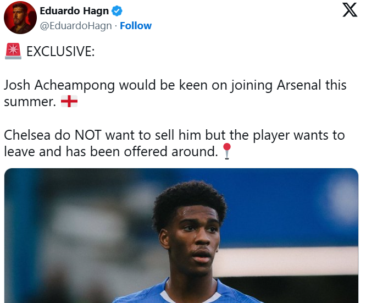Open the X logo
The width and height of the screenshot is (366, 303).
tap(350, 10)
